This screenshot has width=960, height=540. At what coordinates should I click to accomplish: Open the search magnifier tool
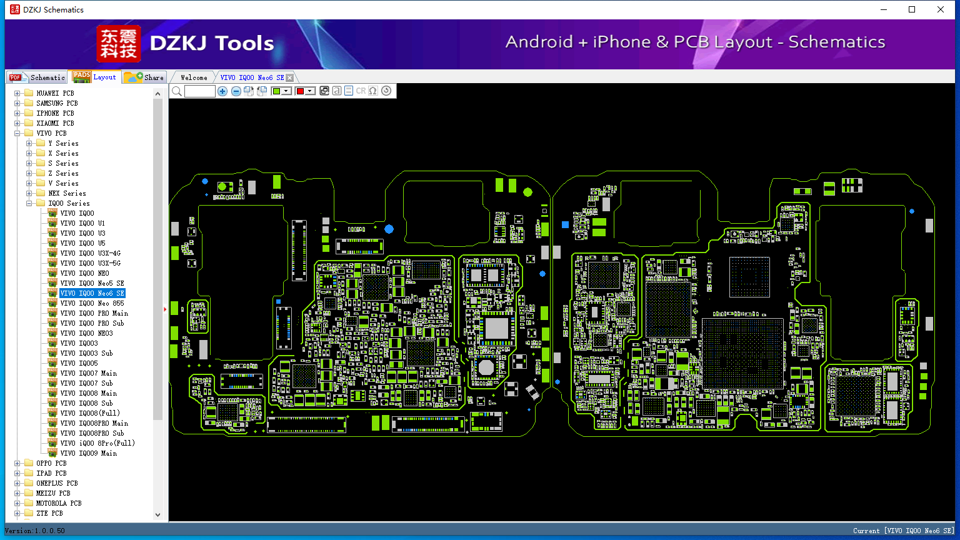[x=177, y=91]
